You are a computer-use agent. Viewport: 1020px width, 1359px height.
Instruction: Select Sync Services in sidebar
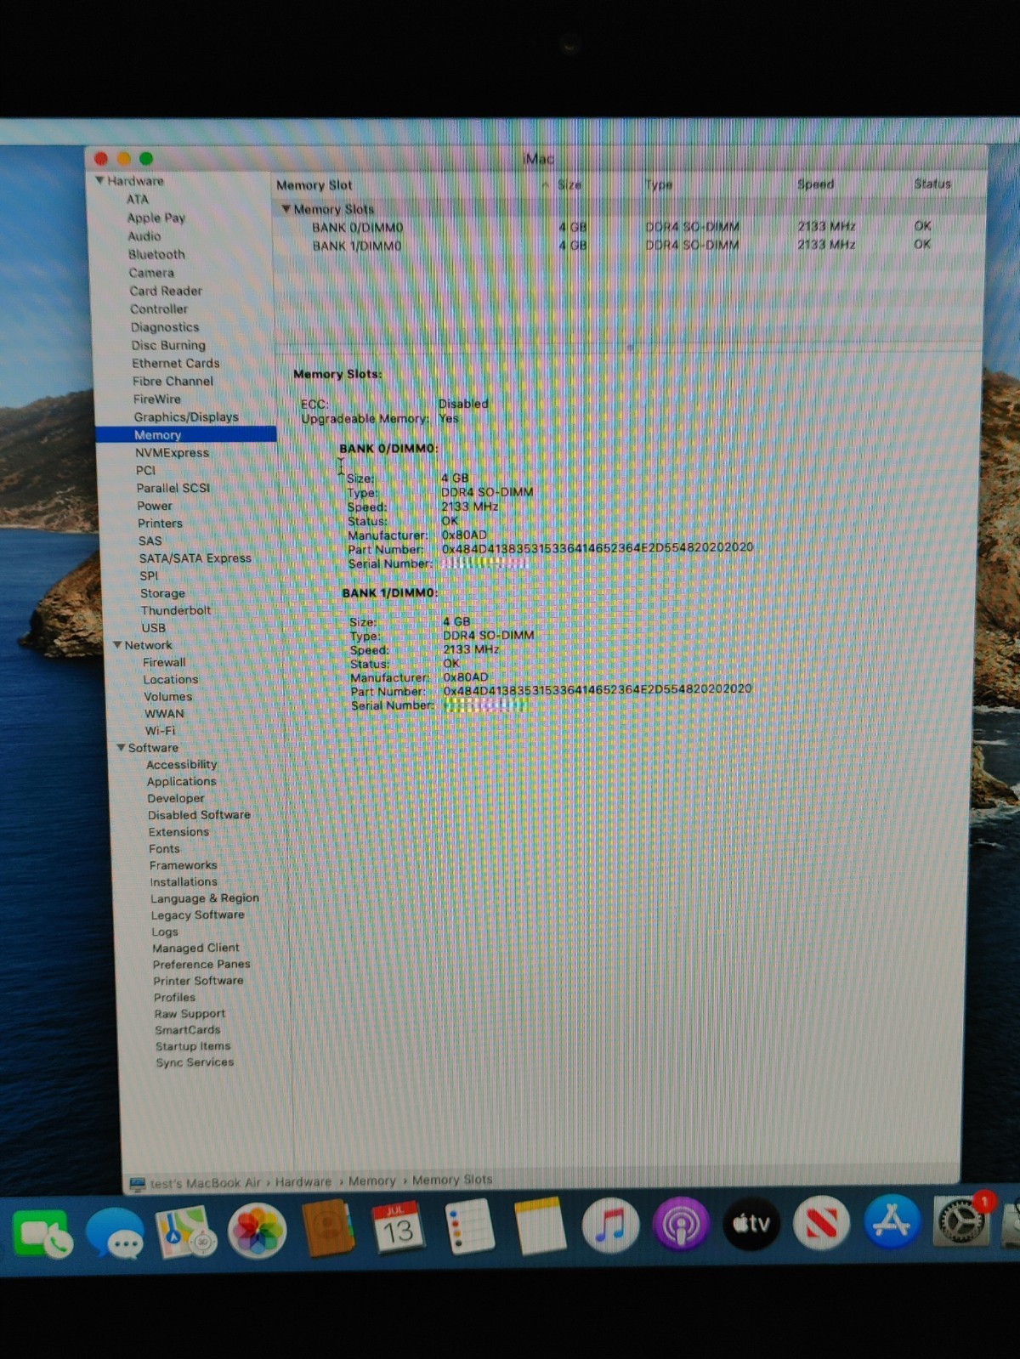click(195, 1062)
